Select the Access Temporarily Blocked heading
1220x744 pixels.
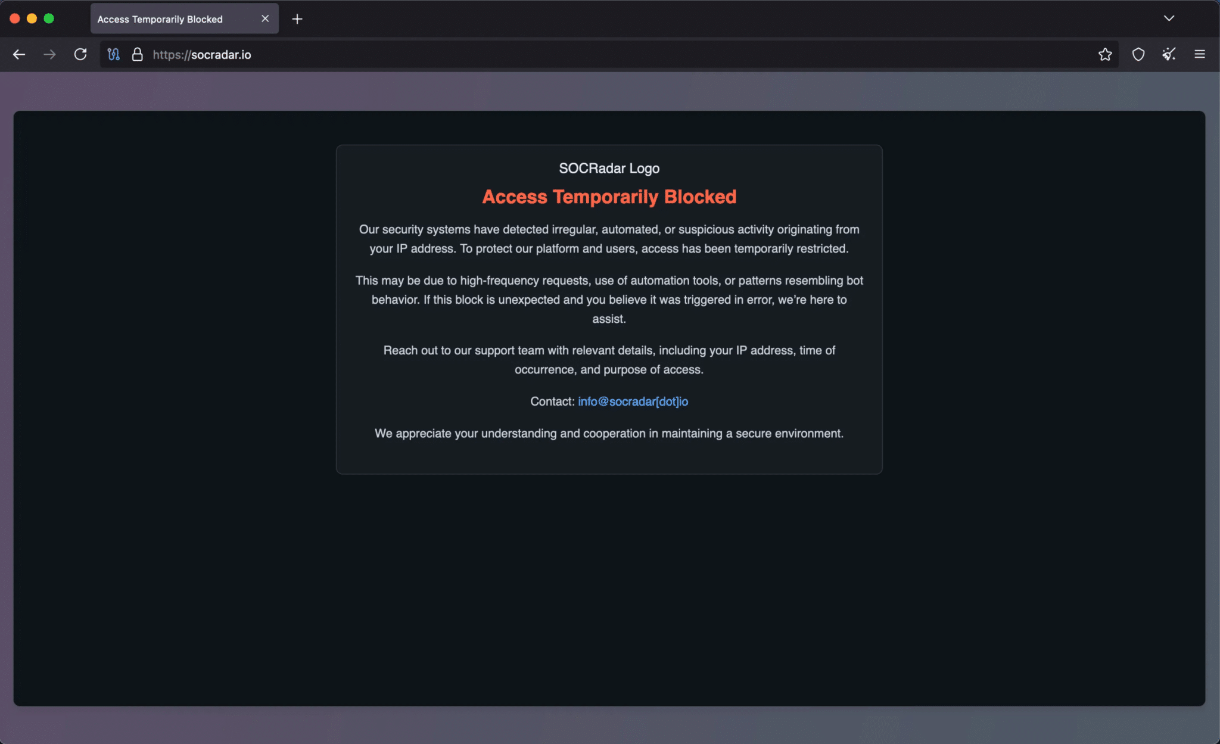tap(609, 197)
